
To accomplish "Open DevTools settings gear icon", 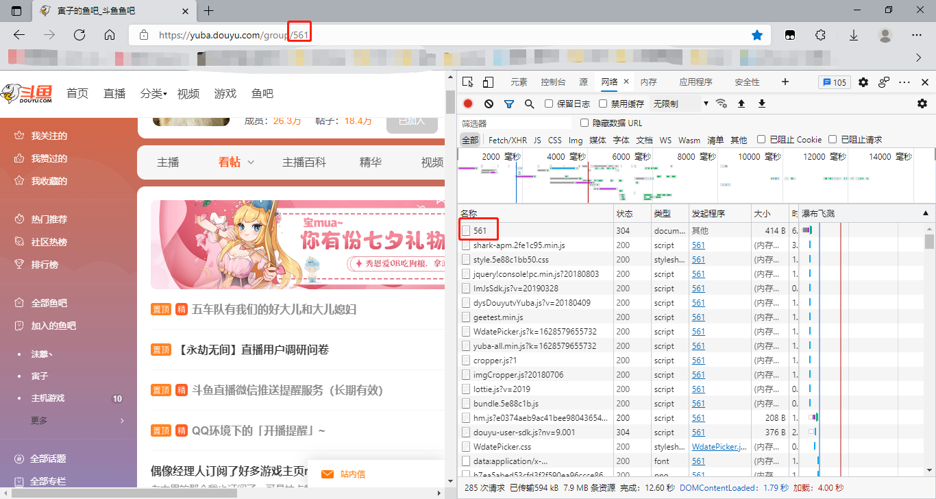I will pyautogui.click(x=863, y=82).
